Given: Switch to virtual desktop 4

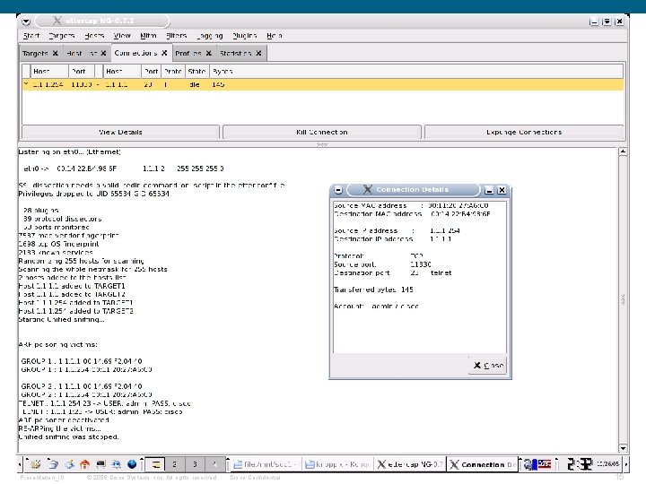Looking at the screenshot, I should point(214,464).
